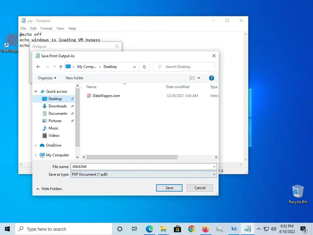The height and width of the screenshot is (235, 313).
Task: Open the Downloads folder in the sidebar
Action: click(x=57, y=106)
